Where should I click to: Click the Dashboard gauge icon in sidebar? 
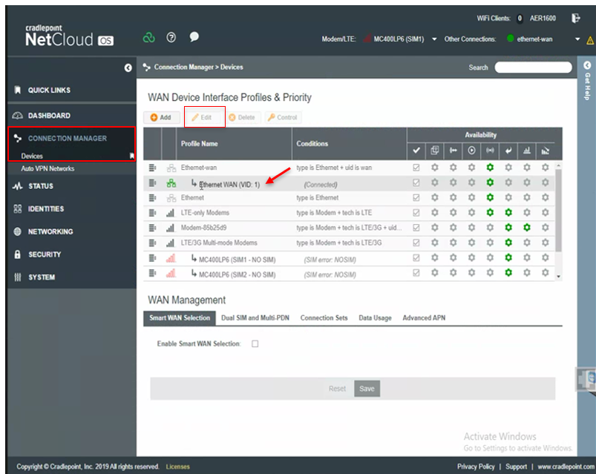18,116
